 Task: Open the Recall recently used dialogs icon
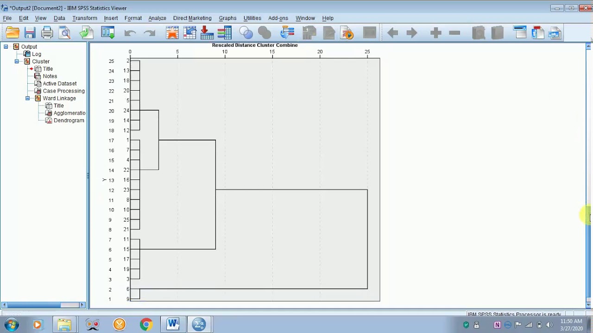(x=107, y=33)
